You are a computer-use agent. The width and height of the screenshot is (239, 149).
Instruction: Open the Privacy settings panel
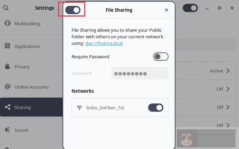click(x=31, y=67)
